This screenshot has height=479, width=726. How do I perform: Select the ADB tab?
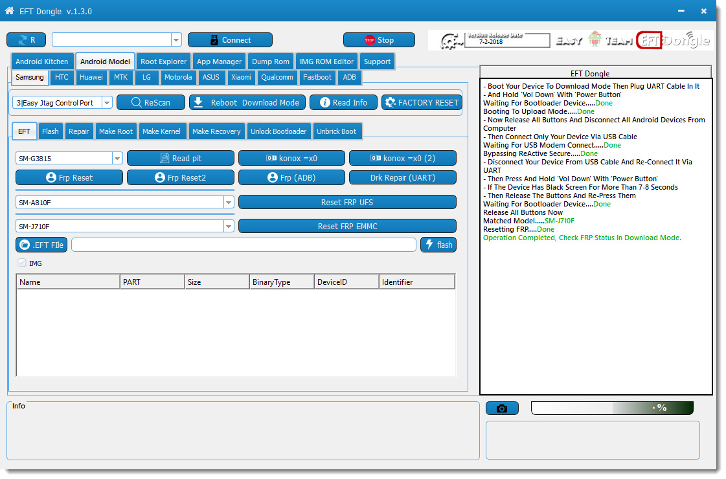[350, 77]
